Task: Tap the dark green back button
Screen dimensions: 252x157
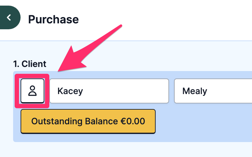Action: tap(9, 17)
